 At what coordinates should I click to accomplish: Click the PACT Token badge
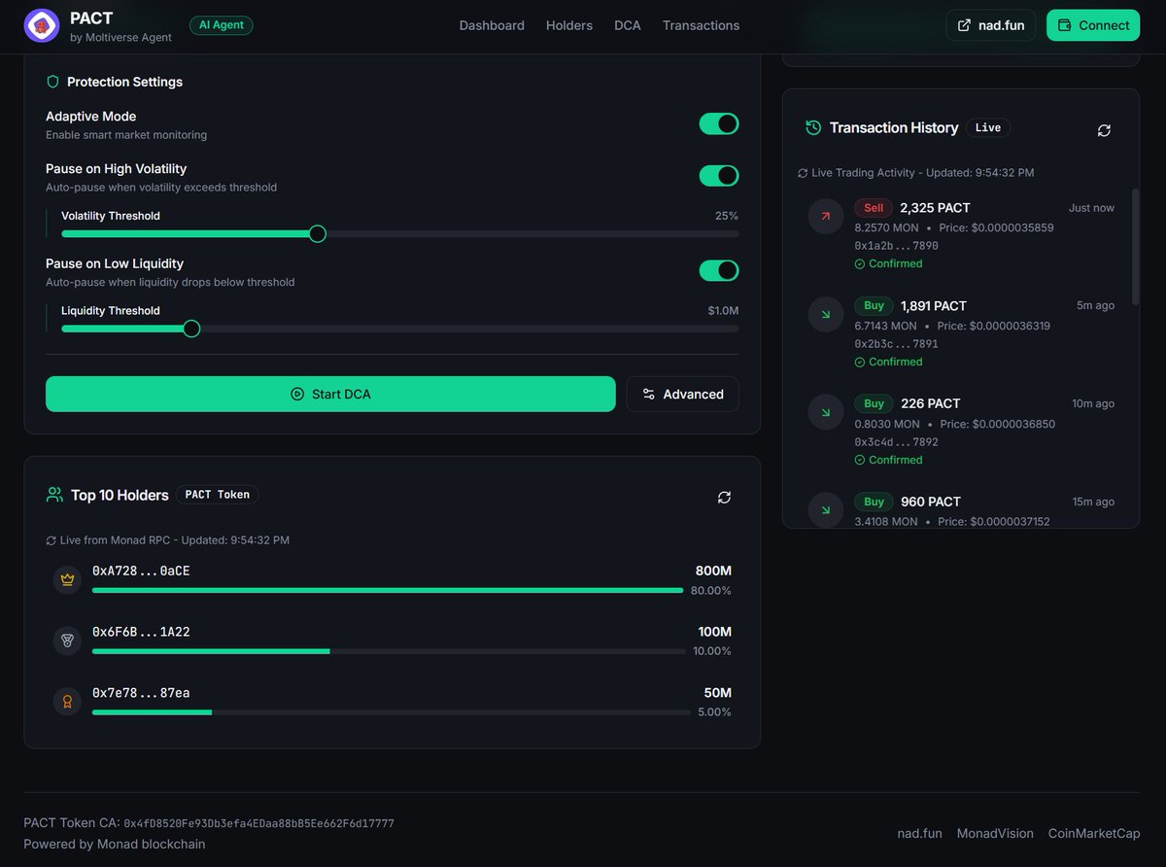click(217, 495)
